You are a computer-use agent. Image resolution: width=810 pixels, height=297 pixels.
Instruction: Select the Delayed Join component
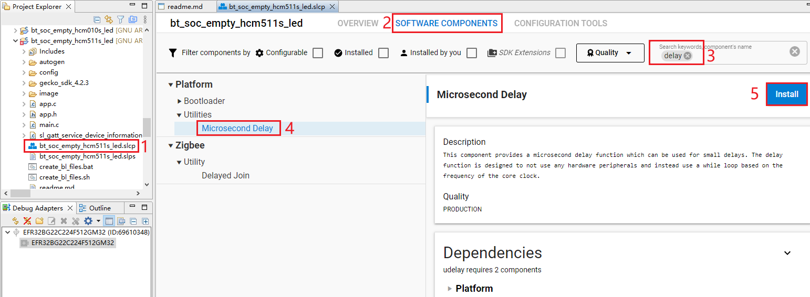click(x=225, y=175)
